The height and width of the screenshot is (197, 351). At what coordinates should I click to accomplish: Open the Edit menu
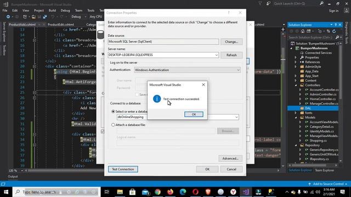pyautogui.click(x=15, y=10)
